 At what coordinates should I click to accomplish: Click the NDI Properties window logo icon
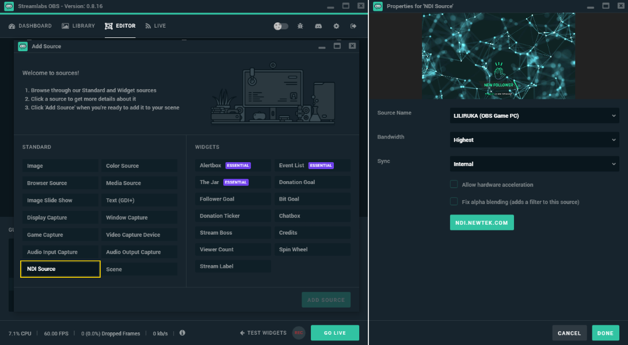(378, 6)
